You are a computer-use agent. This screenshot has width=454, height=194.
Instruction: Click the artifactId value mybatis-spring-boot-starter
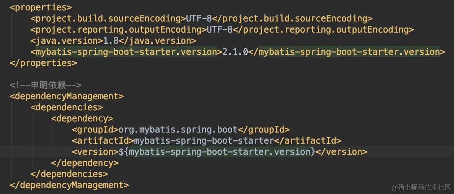pyautogui.click(x=204, y=141)
